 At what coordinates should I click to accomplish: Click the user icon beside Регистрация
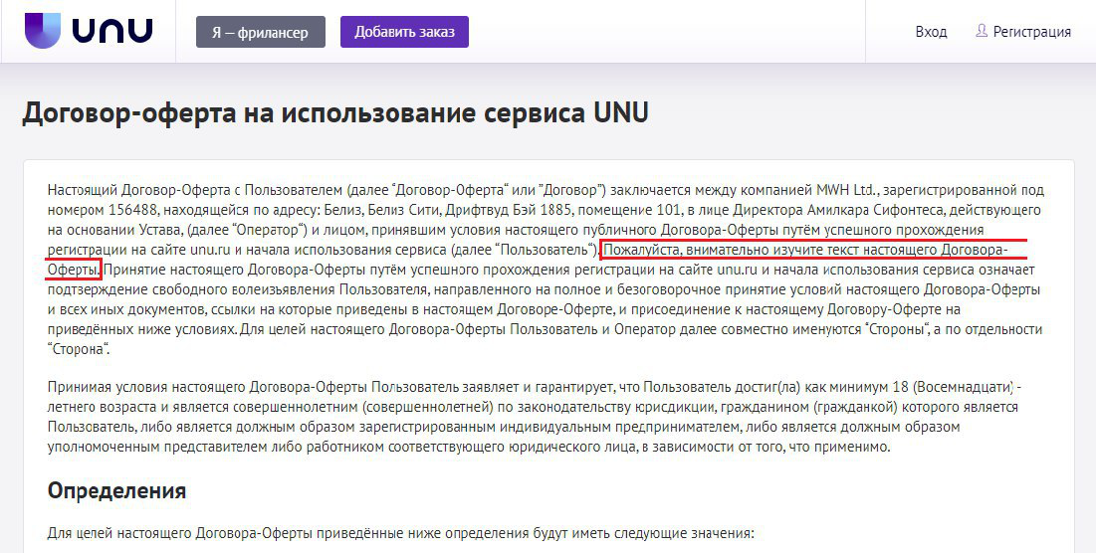pos(982,31)
